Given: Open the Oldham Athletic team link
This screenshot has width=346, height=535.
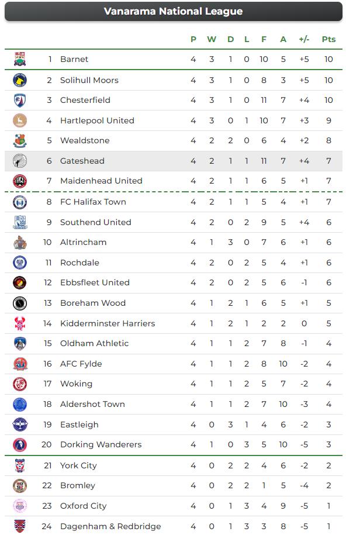Looking at the screenshot, I should click(95, 343).
